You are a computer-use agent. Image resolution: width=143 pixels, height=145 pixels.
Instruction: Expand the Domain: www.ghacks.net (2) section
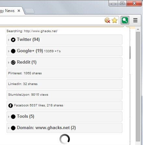64,128
